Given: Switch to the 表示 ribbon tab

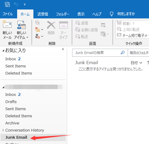Looking at the screenshot, I should [x=81, y=14].
